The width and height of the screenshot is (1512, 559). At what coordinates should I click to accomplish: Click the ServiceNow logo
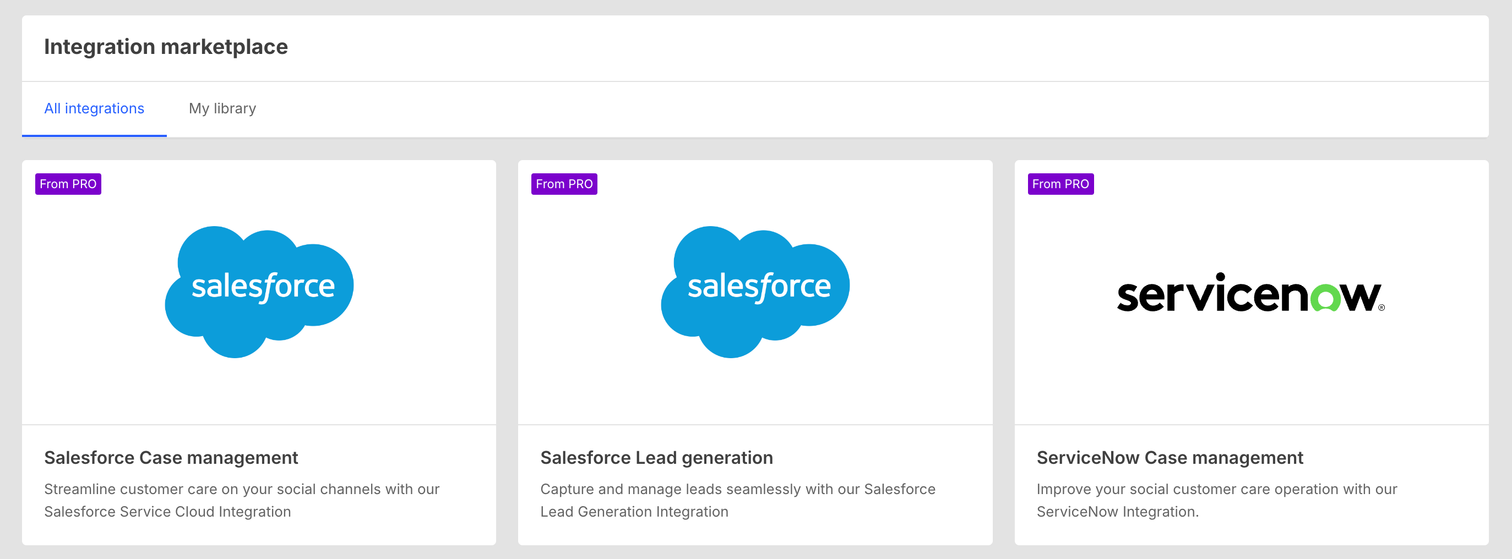(x=1251, y=292)
